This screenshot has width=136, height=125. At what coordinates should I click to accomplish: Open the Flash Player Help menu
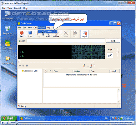point(25,8)
